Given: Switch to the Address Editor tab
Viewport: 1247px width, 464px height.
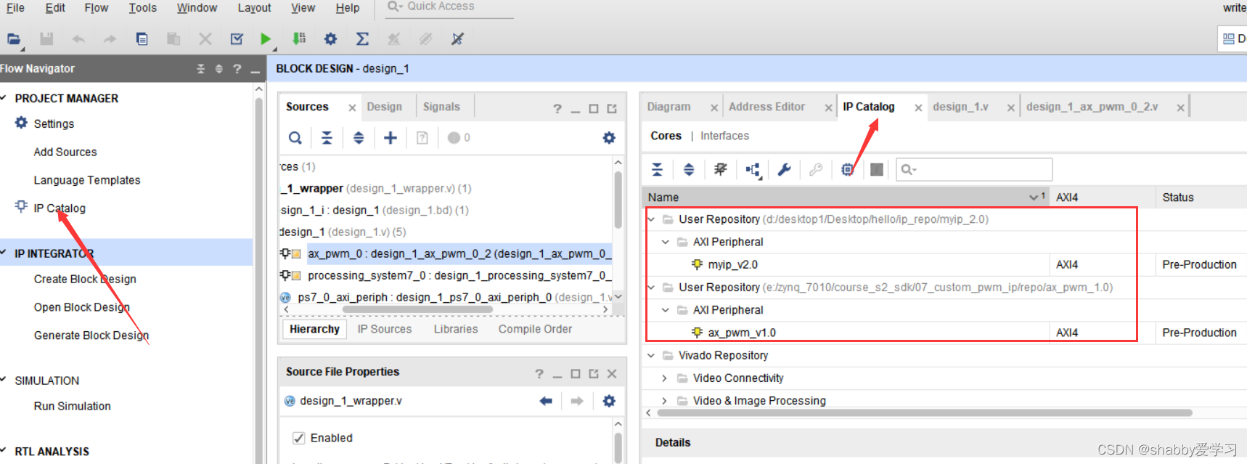Looking at the screenshot, I should click(766, 107).
